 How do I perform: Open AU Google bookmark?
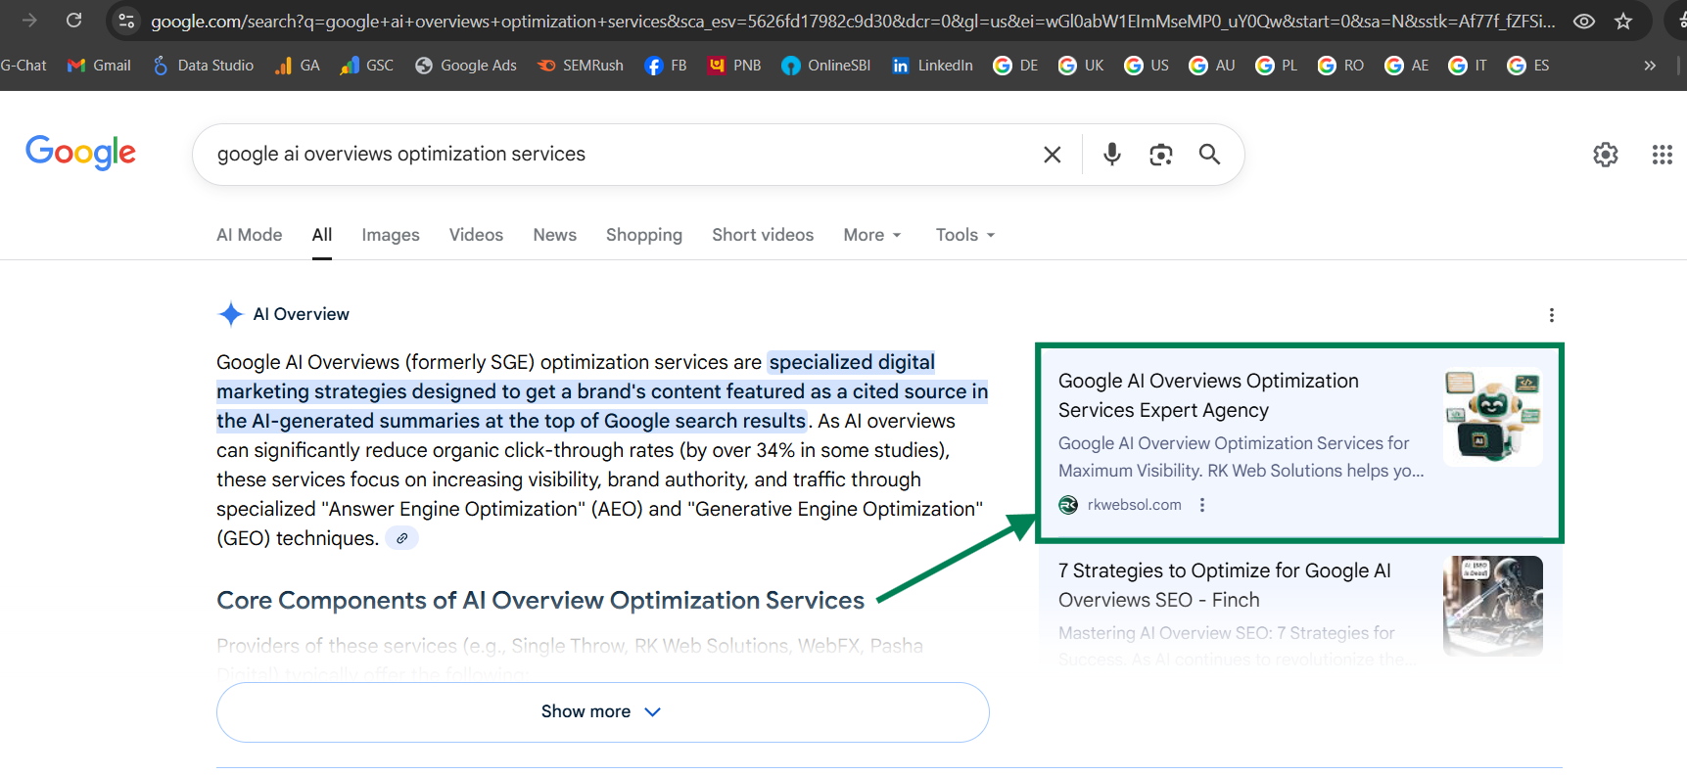(1212, 66)
